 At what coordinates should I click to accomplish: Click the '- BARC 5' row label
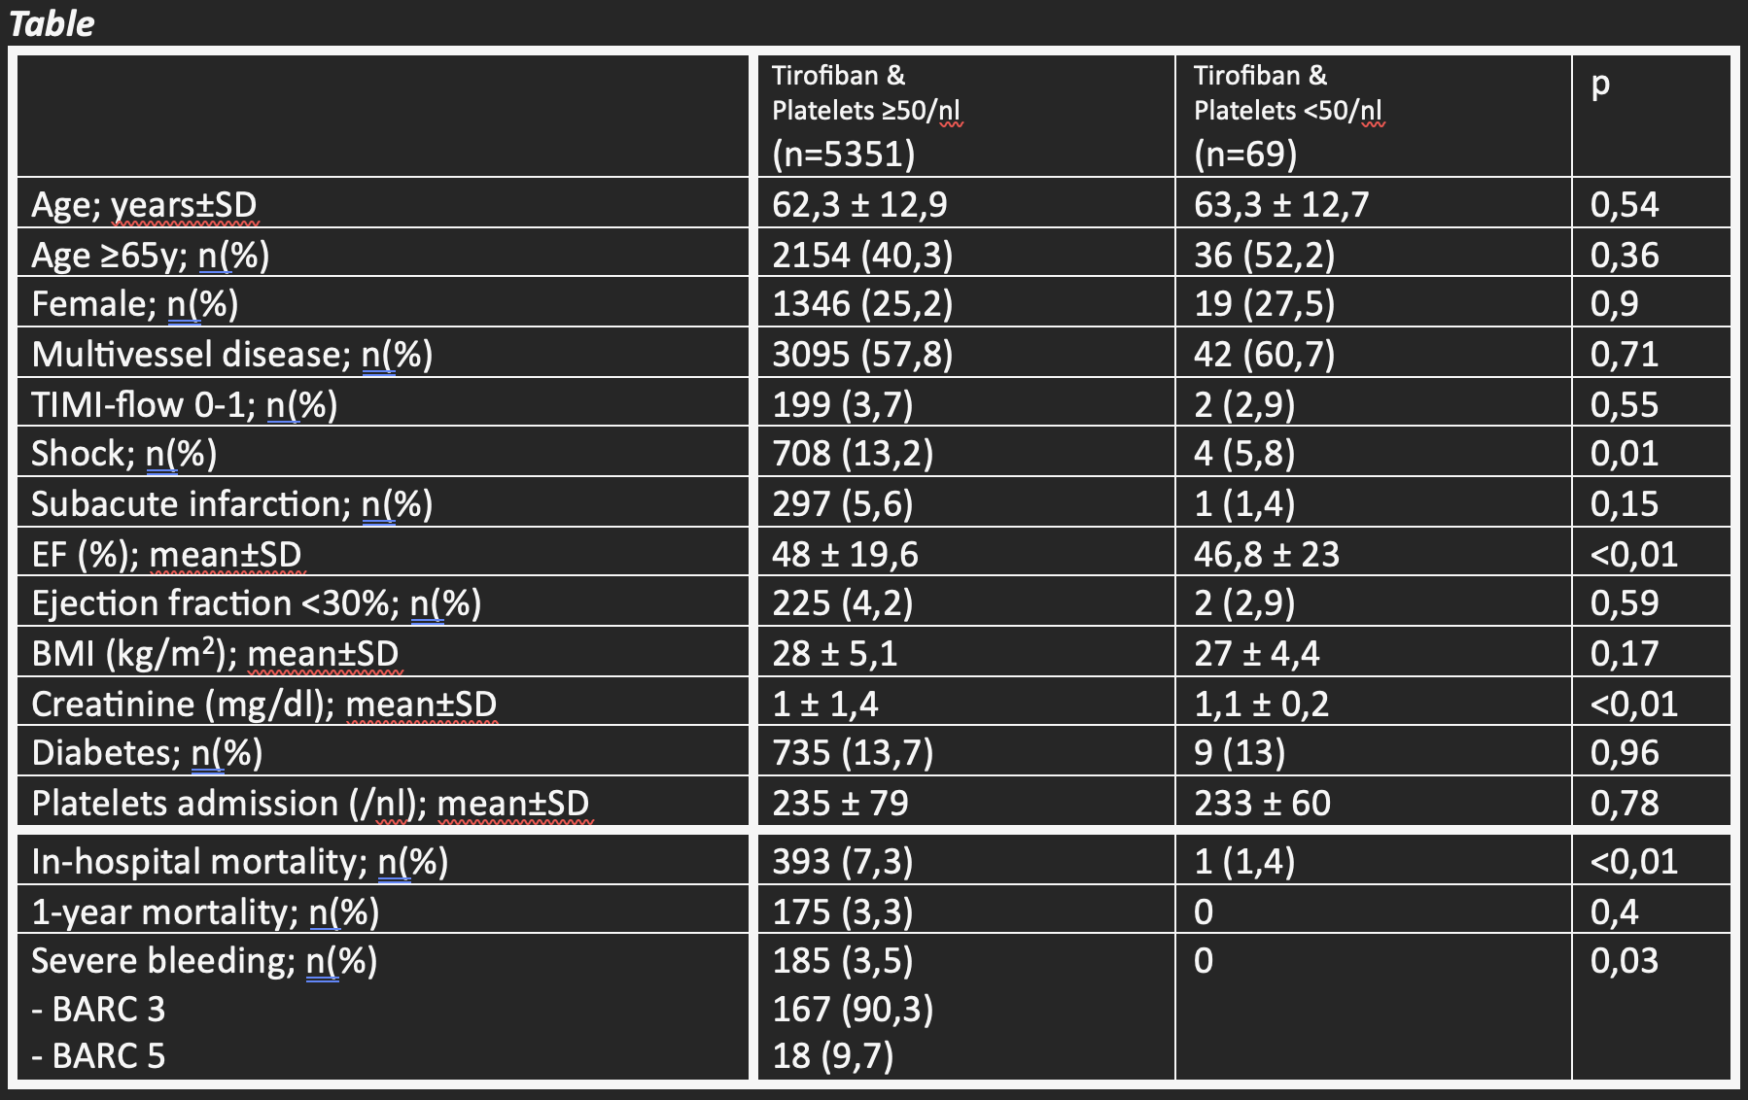coord(98,1056)
